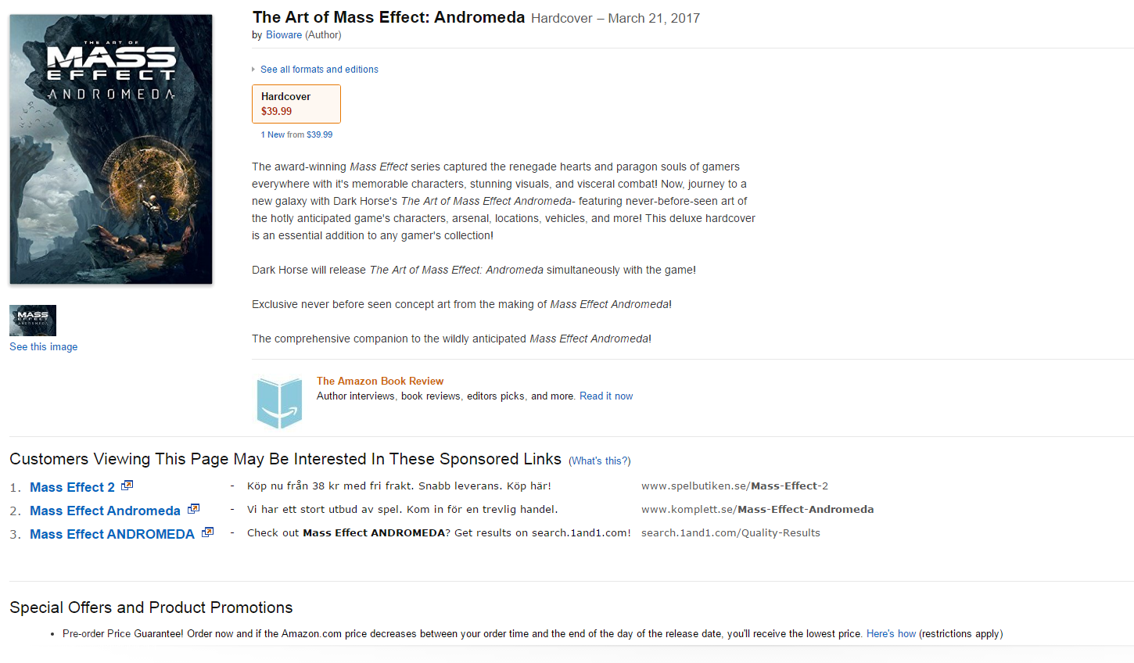Open Mass Effect 2 sponsored link
The width and height of the screenshot is (1134, 663).
pos(72,487)
